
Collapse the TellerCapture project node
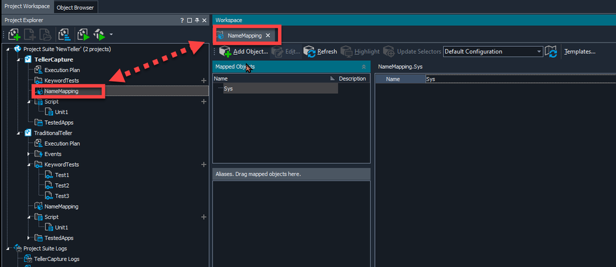[19, 60]
